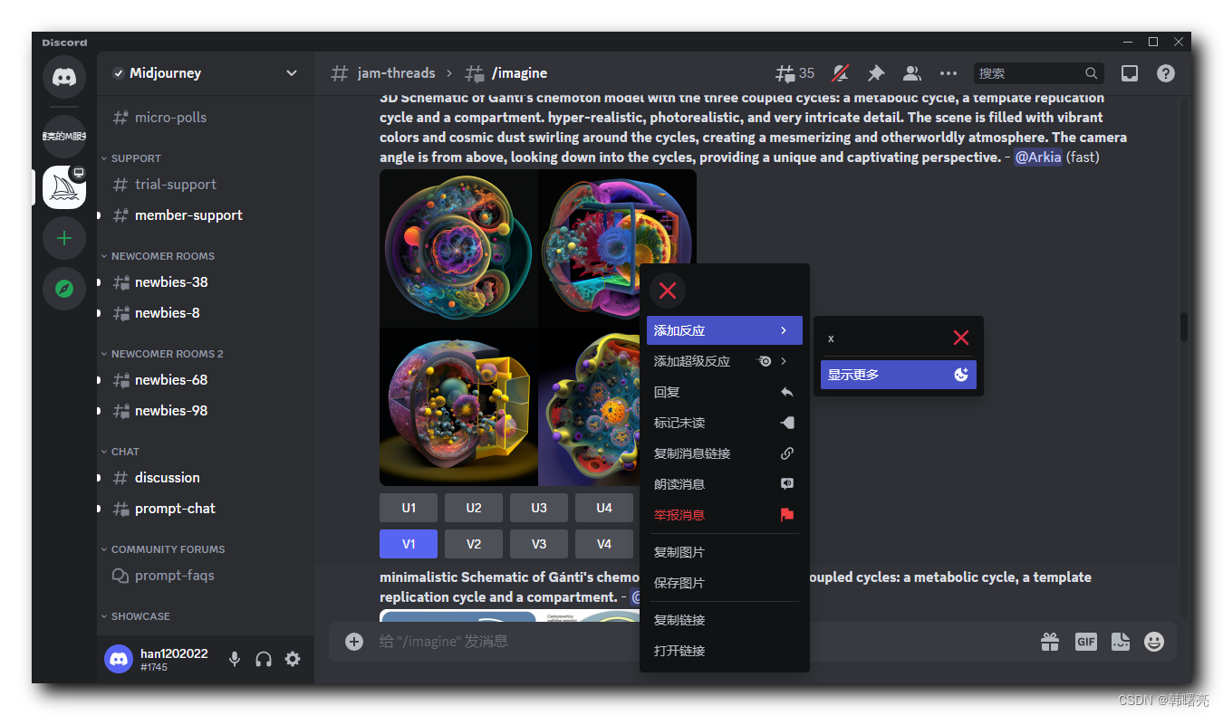Viewport: 1223px width, 715px height.
Task: Choose 复制图片 from menu
Action: (725, 552)
